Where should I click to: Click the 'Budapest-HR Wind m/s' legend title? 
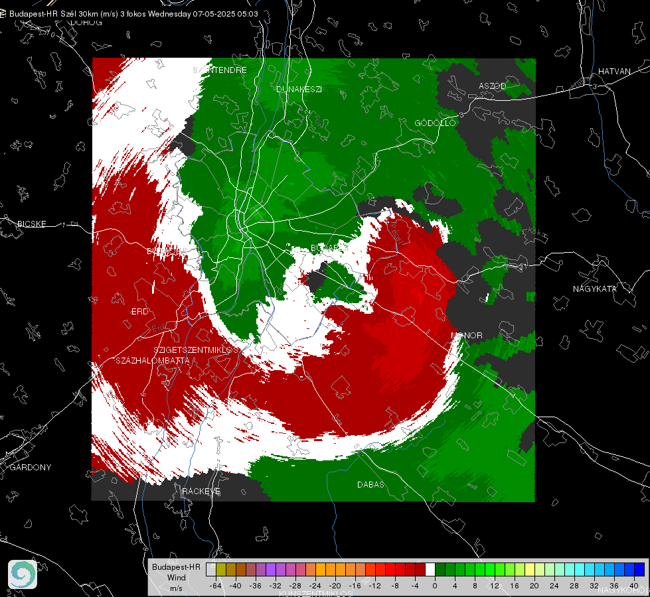coord(176,577)
